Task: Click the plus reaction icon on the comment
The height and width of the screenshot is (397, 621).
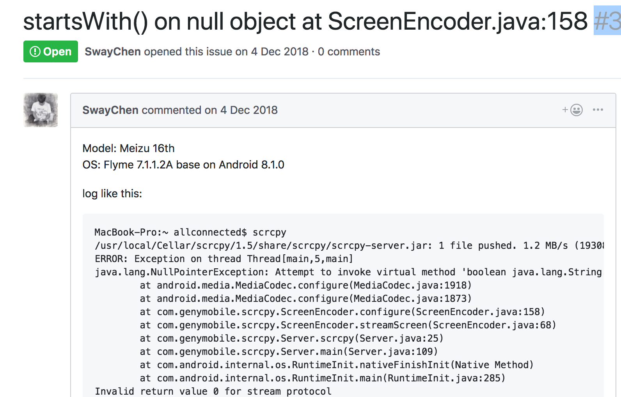Action: [564, 110]
